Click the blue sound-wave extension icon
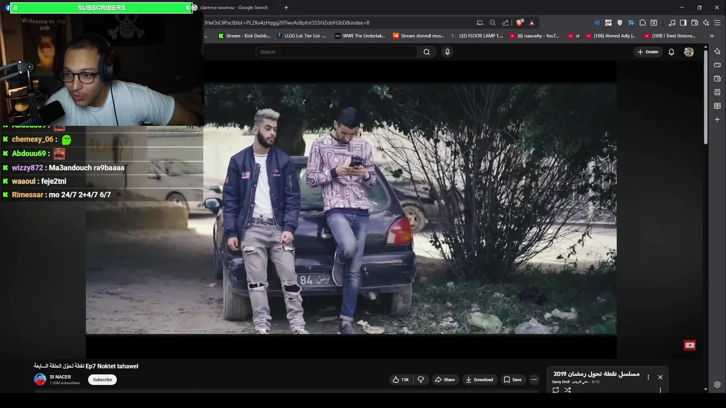The width and height of the screenshot is (726, 408). click(597, 23)
